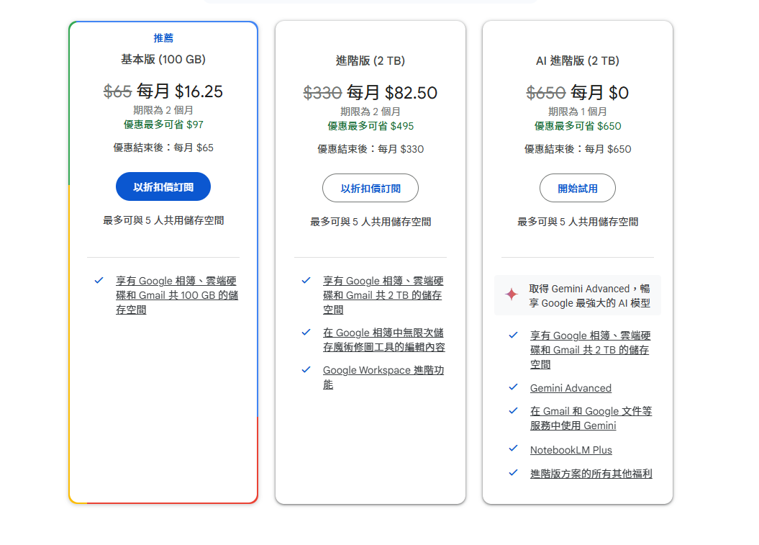This screenshot has width=759, height=545.
Task: Open the 100 GB 儲存空間 feature link
Action: tap(176, 295)
